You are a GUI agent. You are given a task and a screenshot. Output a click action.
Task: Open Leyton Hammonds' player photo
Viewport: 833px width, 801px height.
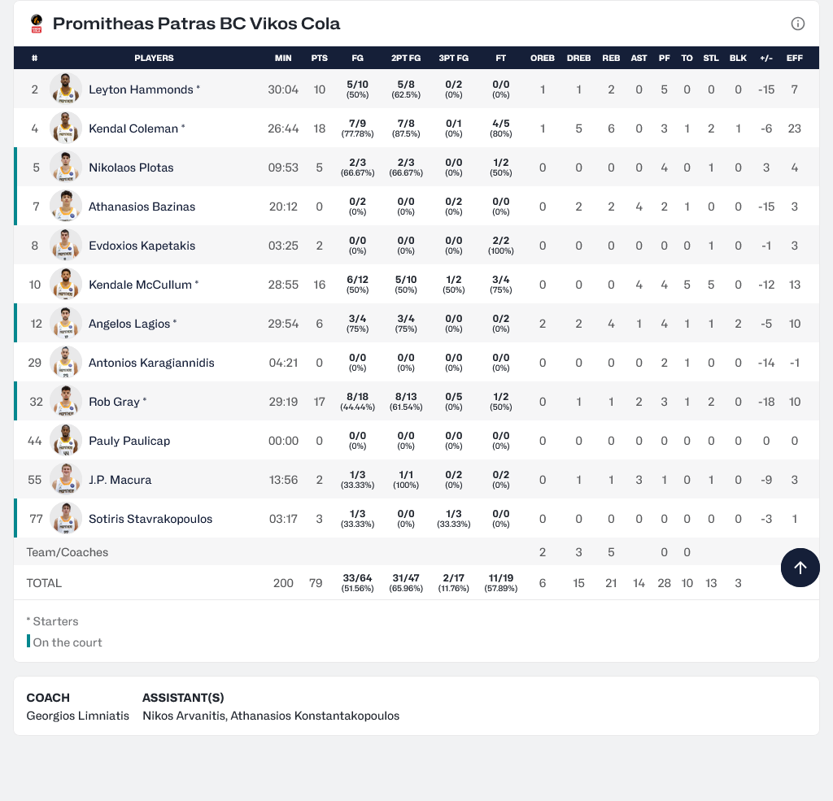point(65,89)
